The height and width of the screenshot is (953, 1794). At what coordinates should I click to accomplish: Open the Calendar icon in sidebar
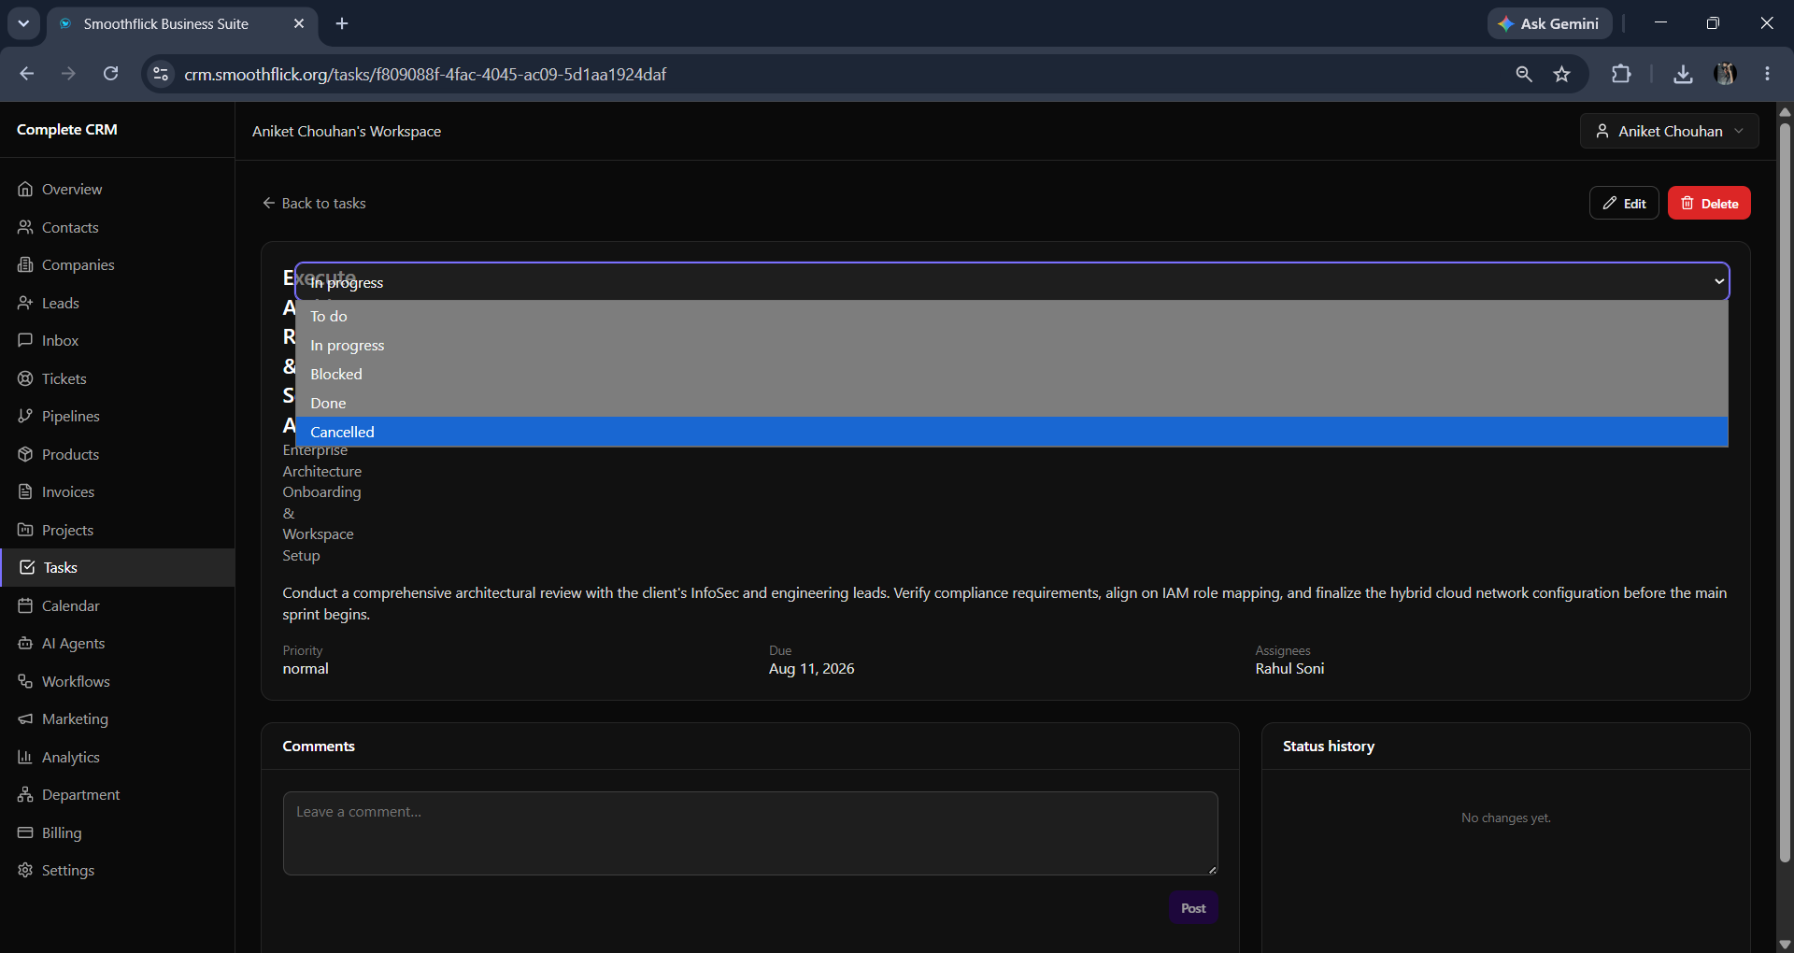25,605
